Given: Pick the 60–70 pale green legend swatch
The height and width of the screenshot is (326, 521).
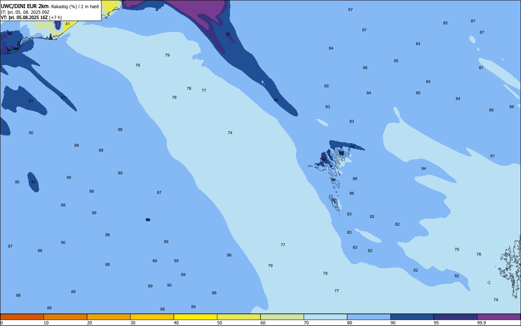Looking at the screenshot, I should (x=282, y=317).
